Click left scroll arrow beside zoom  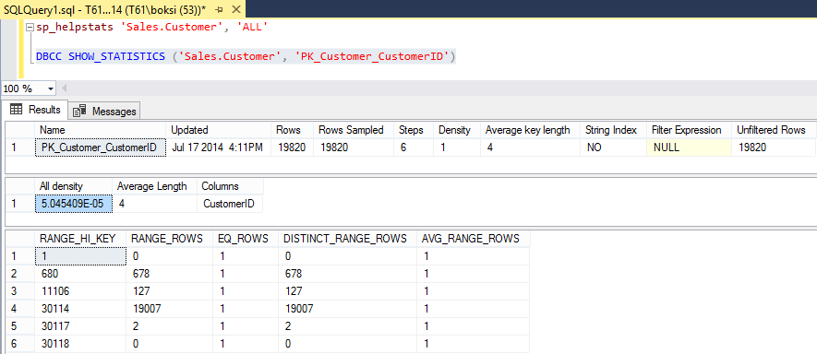[65, 88]
